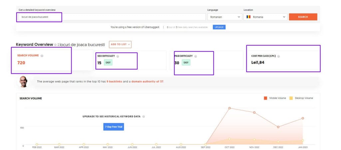
Task: Click the help icon next to SEO Difficulty
Action: point(118,56)
